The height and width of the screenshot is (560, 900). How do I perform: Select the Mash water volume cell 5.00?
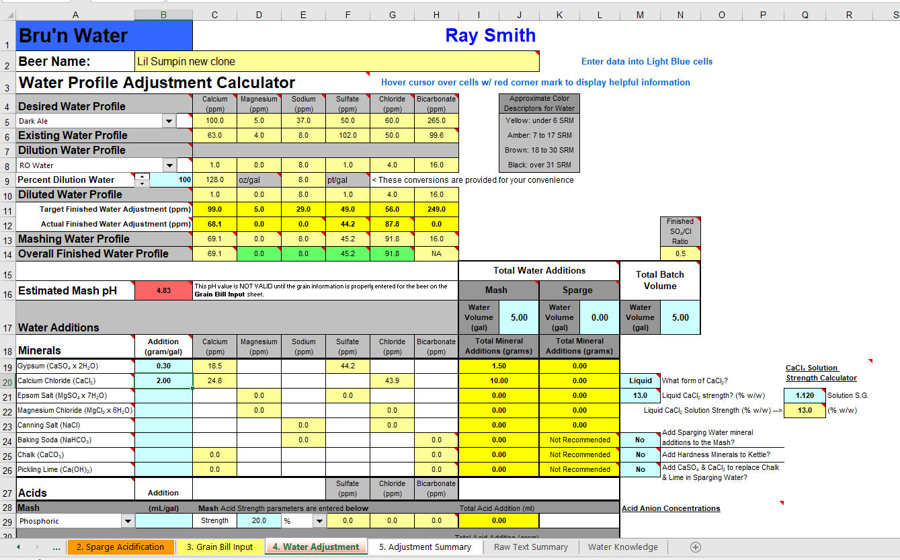(519, 317)
